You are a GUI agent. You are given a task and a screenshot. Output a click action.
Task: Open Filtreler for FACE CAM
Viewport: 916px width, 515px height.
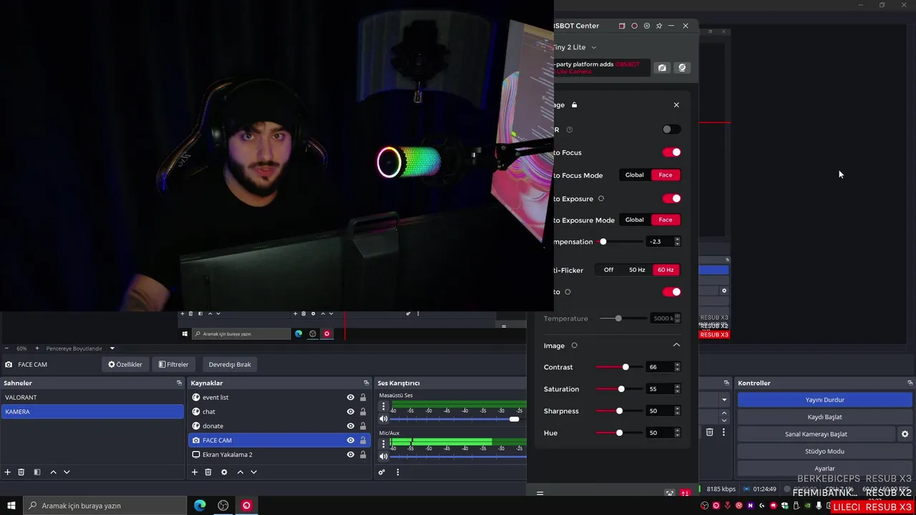point(174,365)
